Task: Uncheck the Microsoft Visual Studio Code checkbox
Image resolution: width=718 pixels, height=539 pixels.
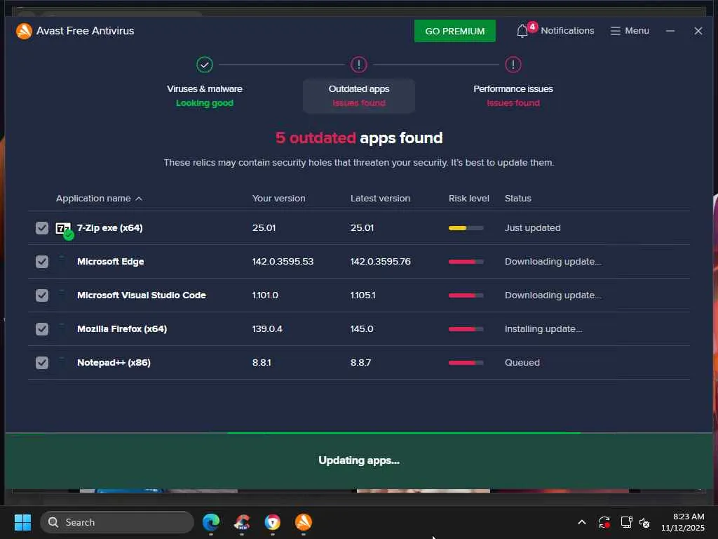Action: [x=41, y=295]
